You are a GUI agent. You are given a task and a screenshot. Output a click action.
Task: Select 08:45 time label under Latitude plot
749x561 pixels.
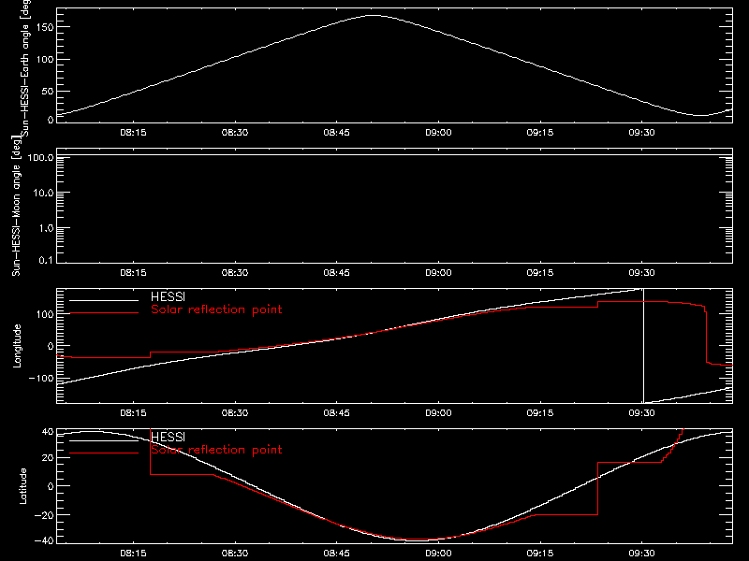click(337, 554)
